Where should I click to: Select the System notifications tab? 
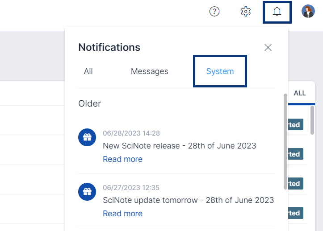[220, 71]
